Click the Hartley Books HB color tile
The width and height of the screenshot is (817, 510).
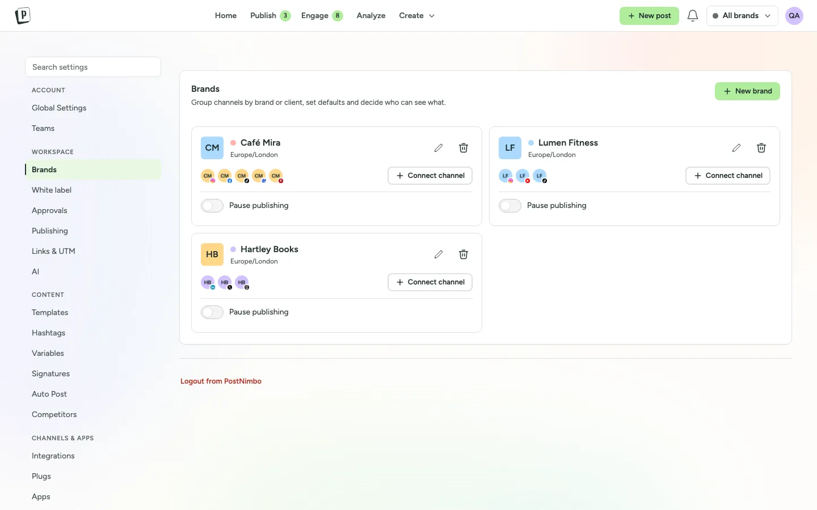tap(212, 254)
